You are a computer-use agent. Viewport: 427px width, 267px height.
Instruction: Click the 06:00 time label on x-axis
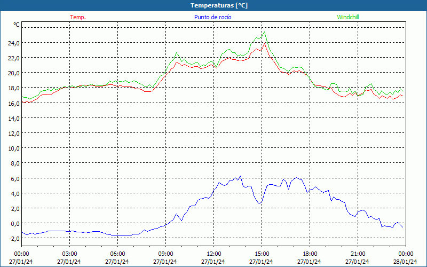tap(117, 254)
